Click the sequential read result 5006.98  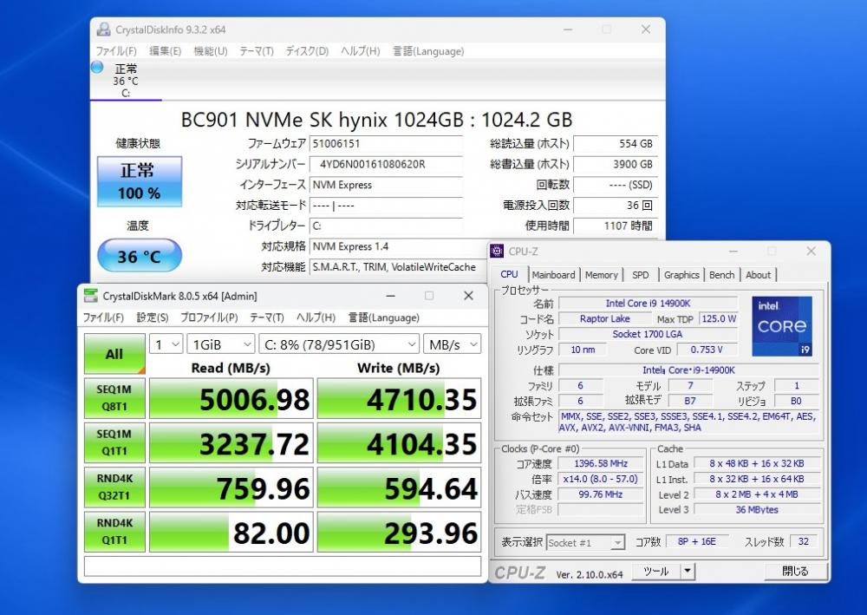tap(231, 399)
